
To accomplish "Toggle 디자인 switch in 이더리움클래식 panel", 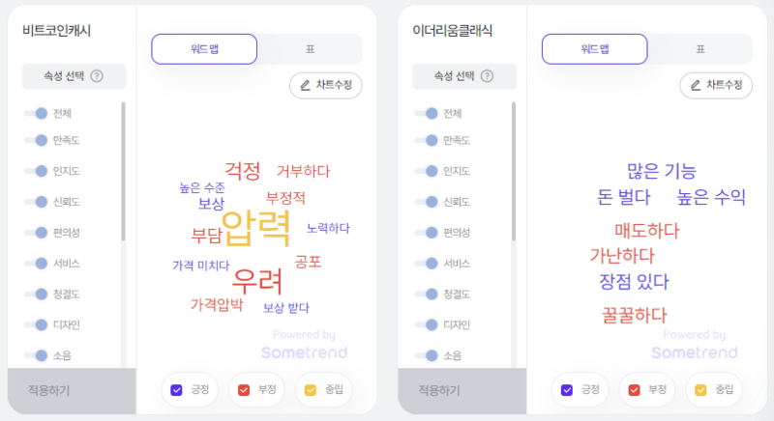I will coord(426,324).
